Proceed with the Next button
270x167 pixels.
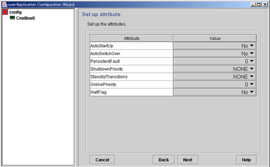point(188,160)
